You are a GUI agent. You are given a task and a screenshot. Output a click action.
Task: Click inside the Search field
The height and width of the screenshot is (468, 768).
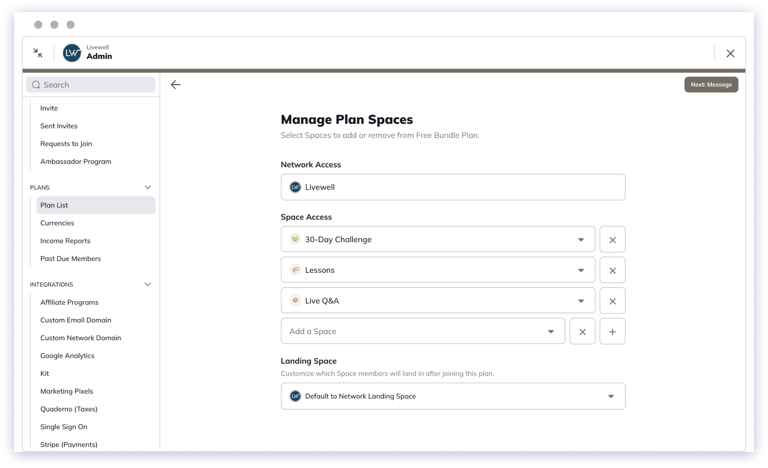click(x=91, y=85)
